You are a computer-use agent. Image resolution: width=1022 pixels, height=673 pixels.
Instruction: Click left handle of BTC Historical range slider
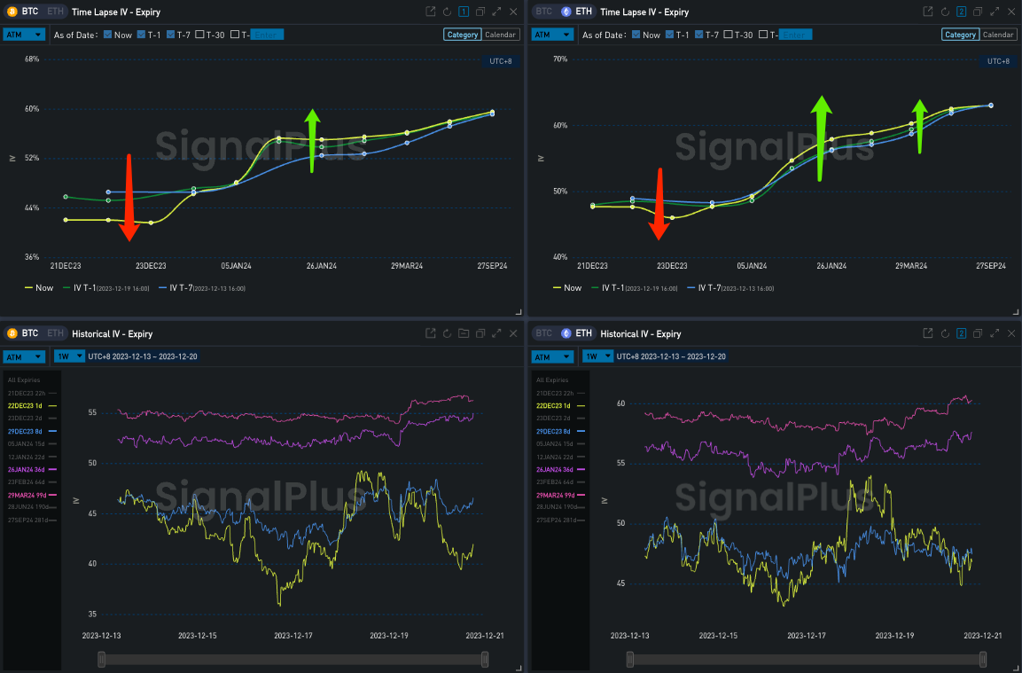(x=102, y=659)
